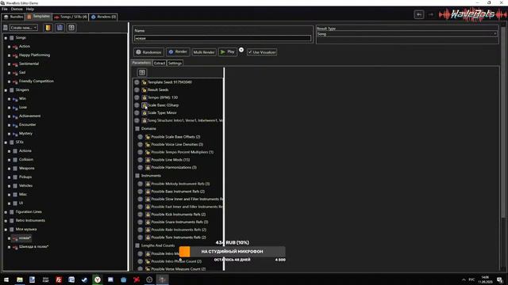Click the round button left of Scale Base

point(137,105)
